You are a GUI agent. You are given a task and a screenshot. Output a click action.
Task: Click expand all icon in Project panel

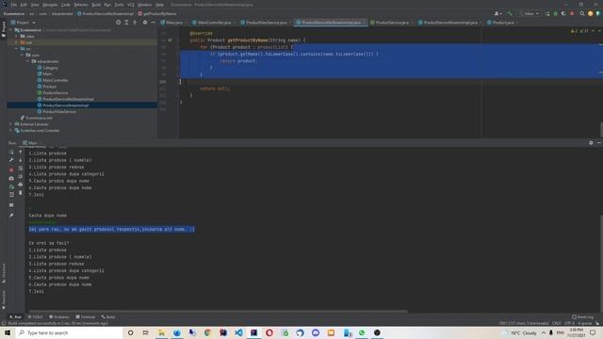coord(126,23)
